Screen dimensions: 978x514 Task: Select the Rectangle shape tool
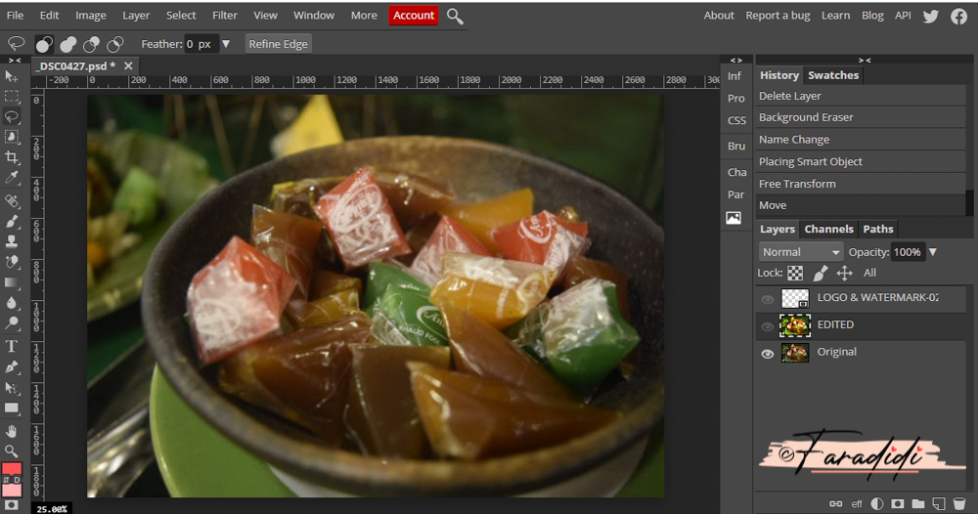click(11, 408)
